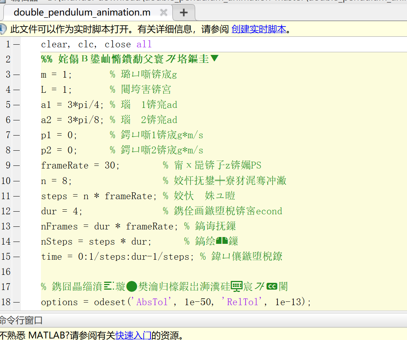Set a breakpoint on line 9's dash marker

17,165
